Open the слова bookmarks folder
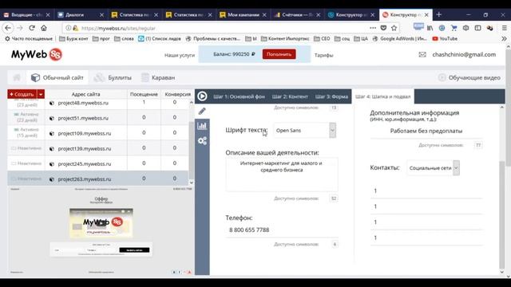The height and width of the screenshot is (287, 511). [x=125, y=39]
